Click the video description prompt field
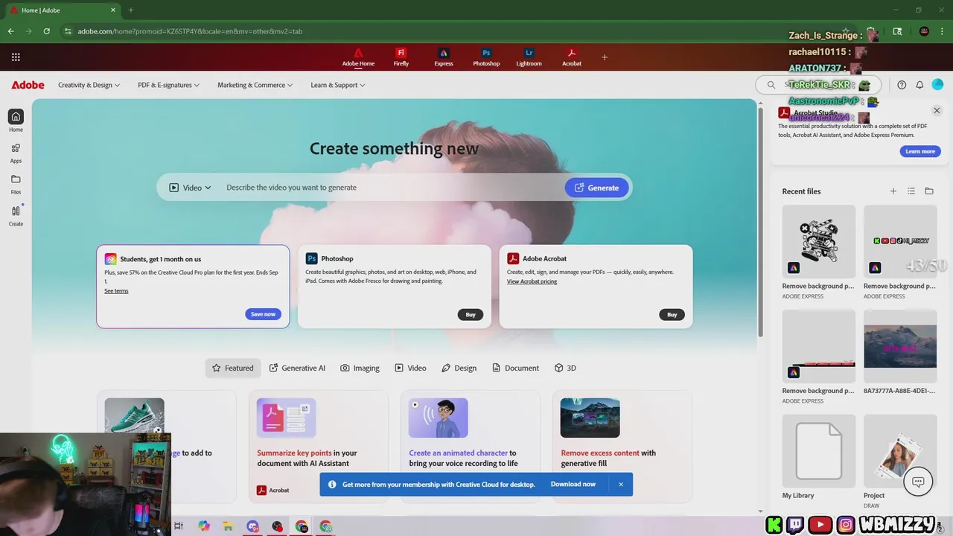Image resolution: width=953 pixels, height=536 pixels. coord(391,188)
